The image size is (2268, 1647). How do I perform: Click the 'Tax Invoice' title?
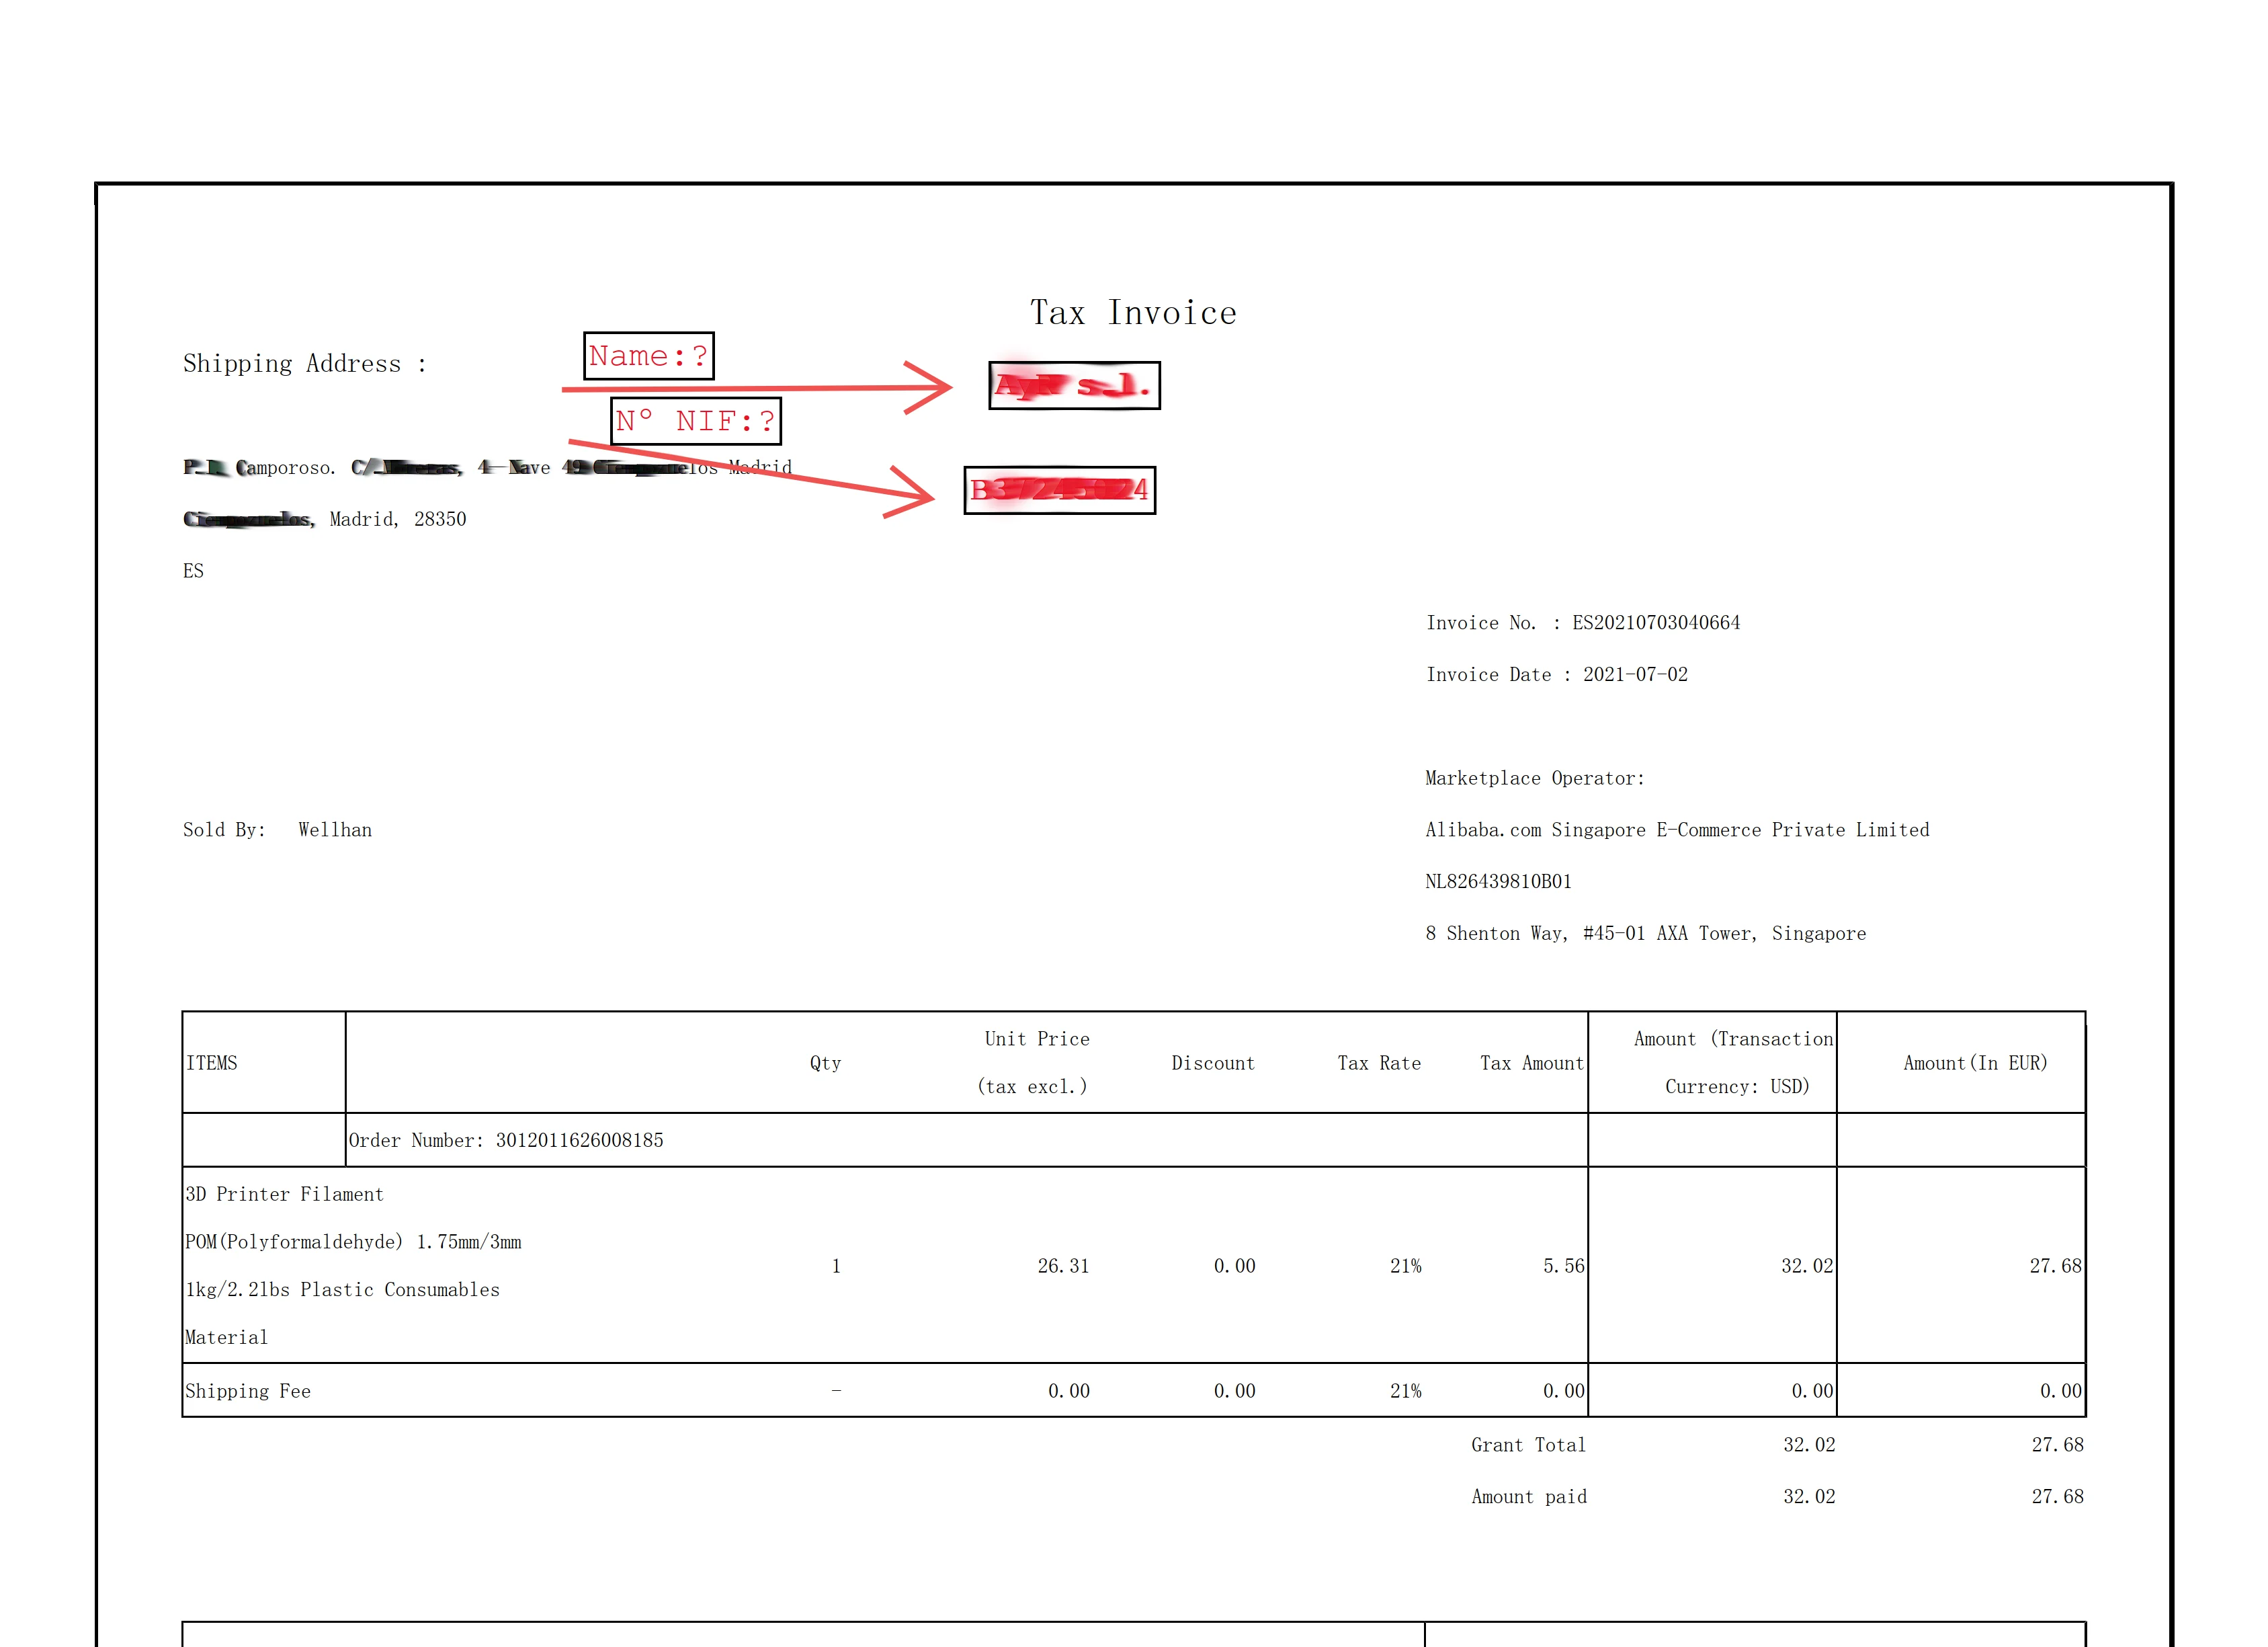(1133, 313)
